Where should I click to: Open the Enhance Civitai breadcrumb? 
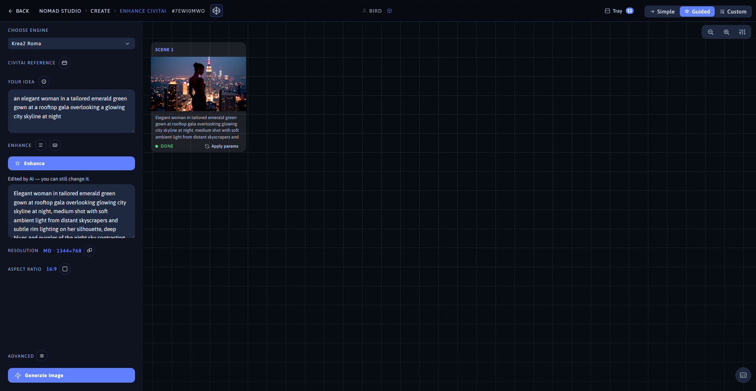coord(143,11)
